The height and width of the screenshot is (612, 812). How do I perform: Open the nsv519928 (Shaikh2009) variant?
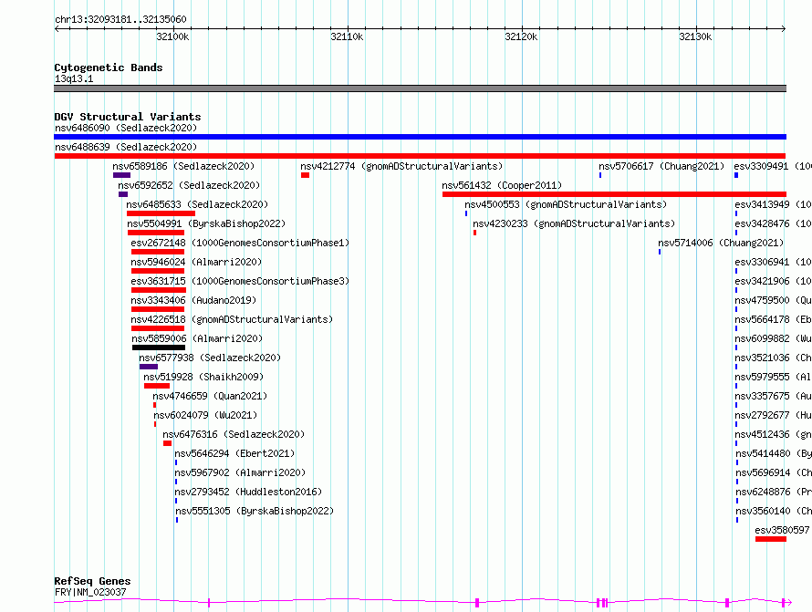[203, 377]
